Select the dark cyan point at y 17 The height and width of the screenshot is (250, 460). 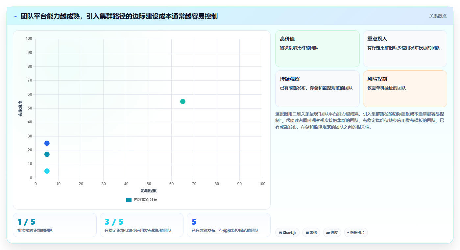47,154
